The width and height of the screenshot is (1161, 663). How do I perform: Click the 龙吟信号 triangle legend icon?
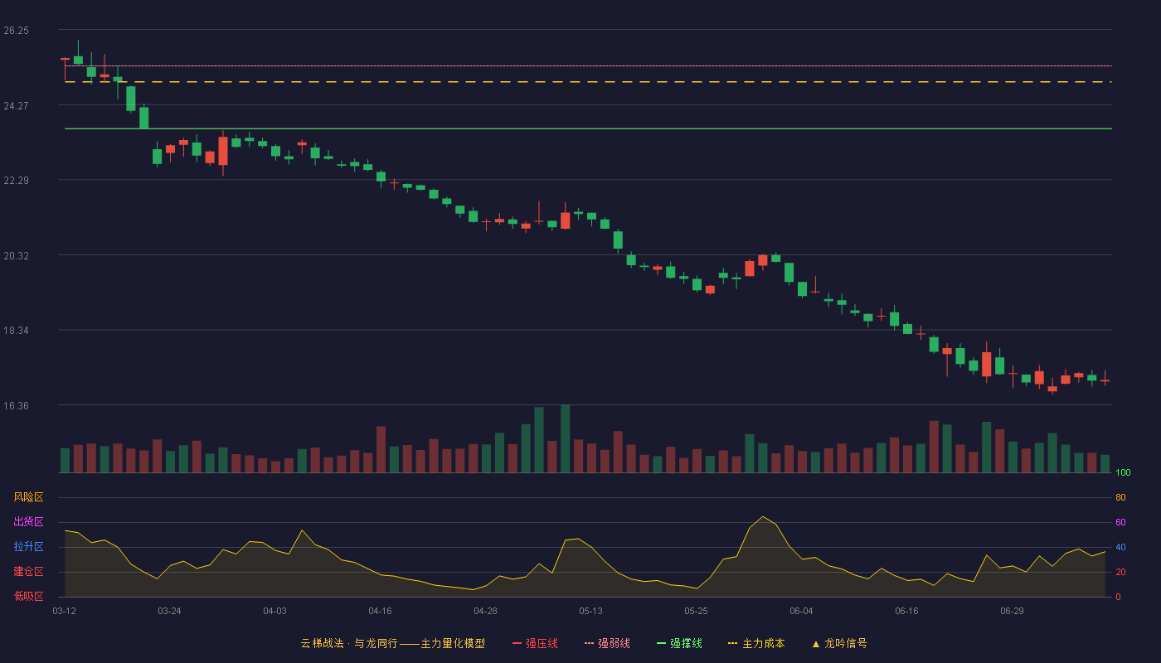point(816,643)
